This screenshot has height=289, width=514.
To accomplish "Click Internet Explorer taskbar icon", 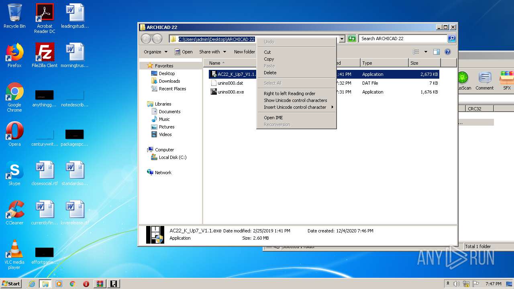I will click(x=32, y=284).
